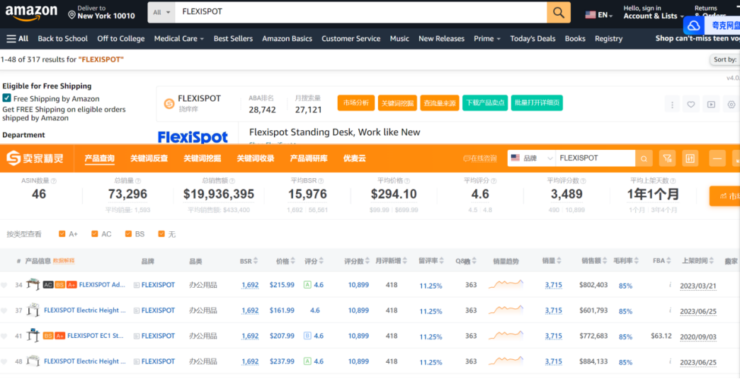Click the favorite heart icon in plugin toolbar
The height and width of the screenshot is (379, 740).
(691, 105)
